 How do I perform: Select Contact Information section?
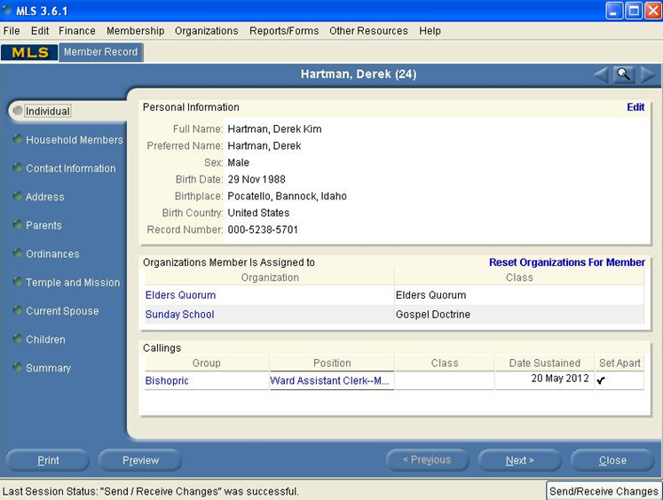coord(71,168)
